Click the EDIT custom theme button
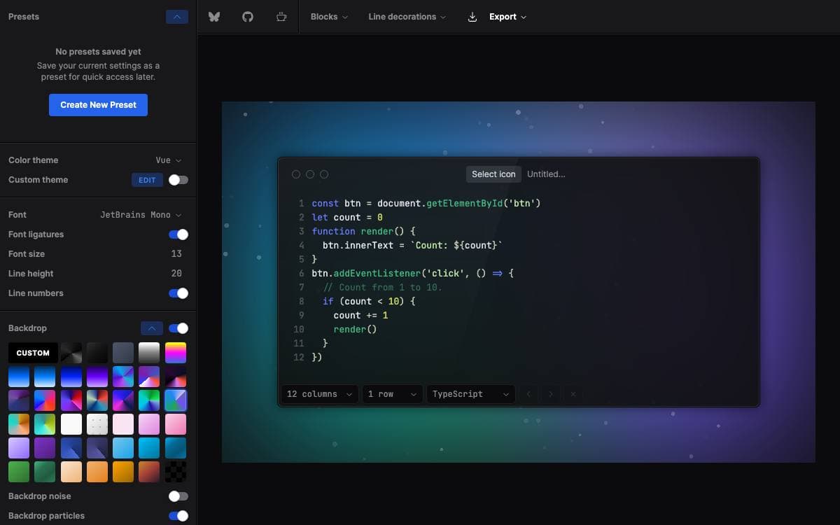Viewport: 840px width, 525px height. pos(147,180)
